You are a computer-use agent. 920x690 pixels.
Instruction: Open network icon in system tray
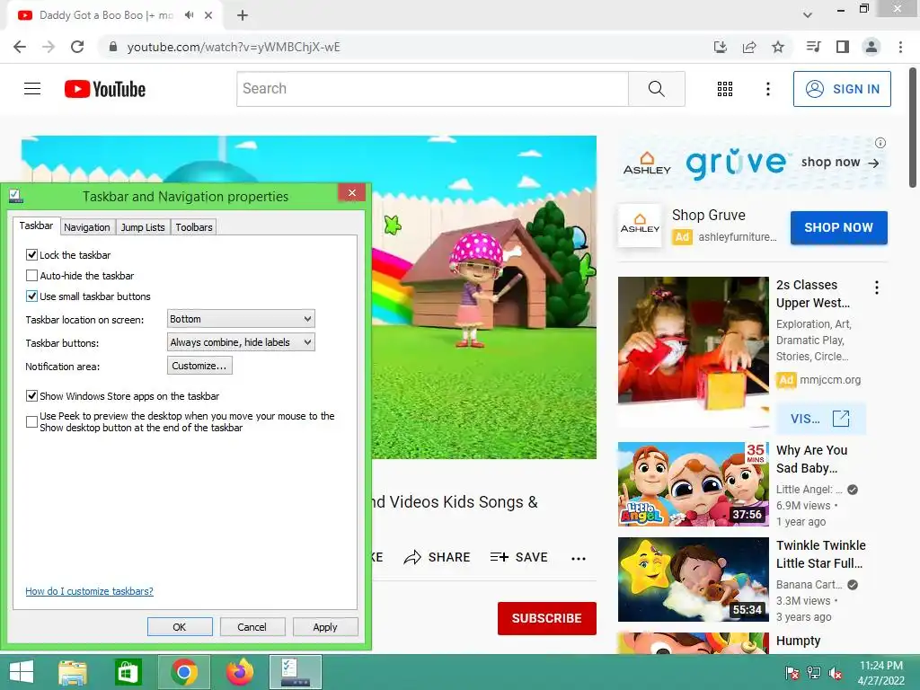(x=814, y=673)
